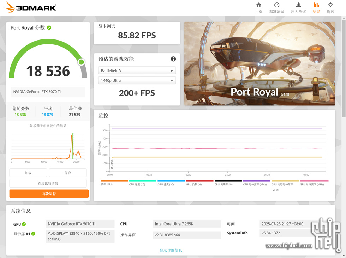Toggle GPU 时钟频率 (MHz) legend series
The image size is (346, 258).
(314, 183)
